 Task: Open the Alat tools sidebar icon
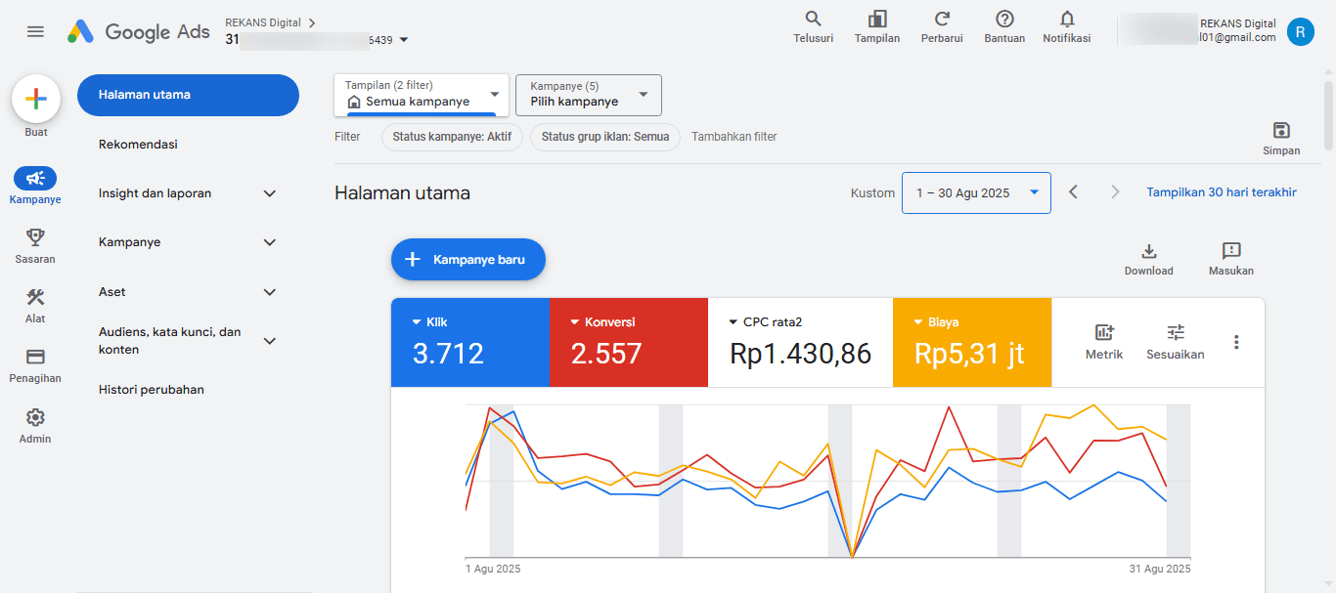(35, 297)
